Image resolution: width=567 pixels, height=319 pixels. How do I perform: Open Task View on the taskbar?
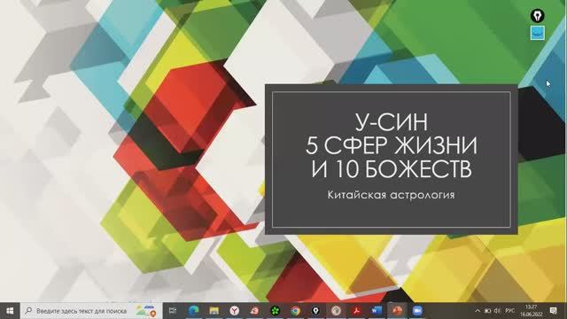[173, 311]
